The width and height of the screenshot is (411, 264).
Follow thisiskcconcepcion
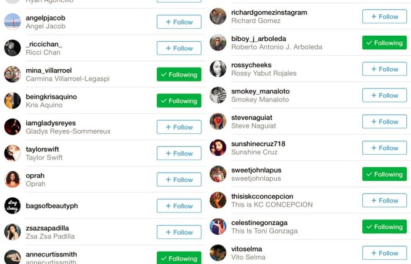[385, 201]
